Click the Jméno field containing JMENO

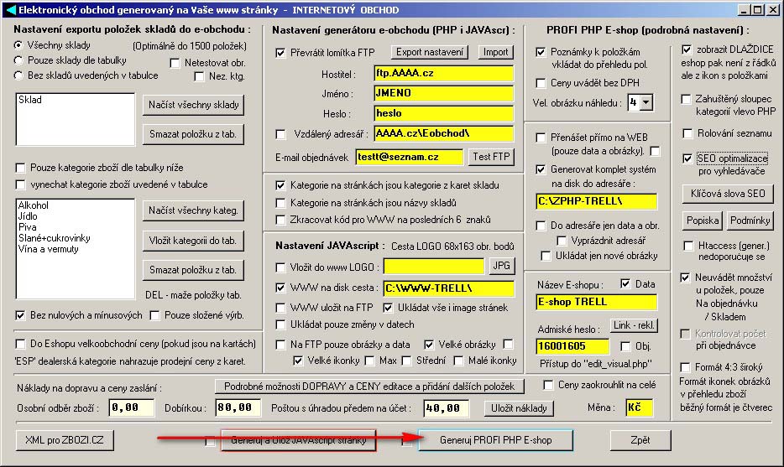(x=444, y=93)
